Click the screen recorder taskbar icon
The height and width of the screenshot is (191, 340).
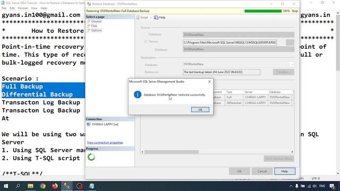tap(79, 186)
